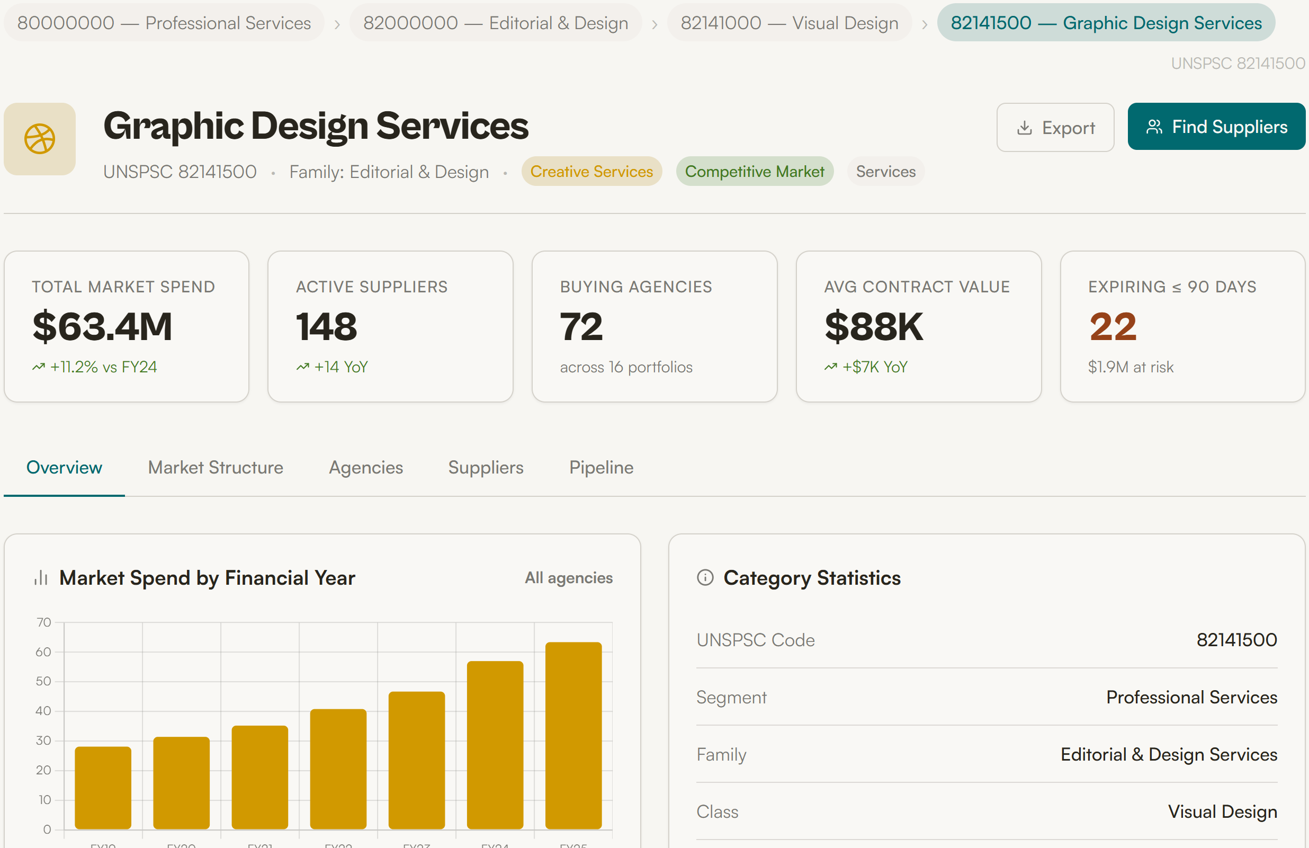Click the download icon on Export
Screen dimensions: 1309x848
1024,128
